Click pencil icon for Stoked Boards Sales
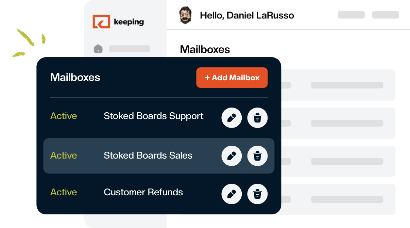410x228 pixels. point(232,156)
